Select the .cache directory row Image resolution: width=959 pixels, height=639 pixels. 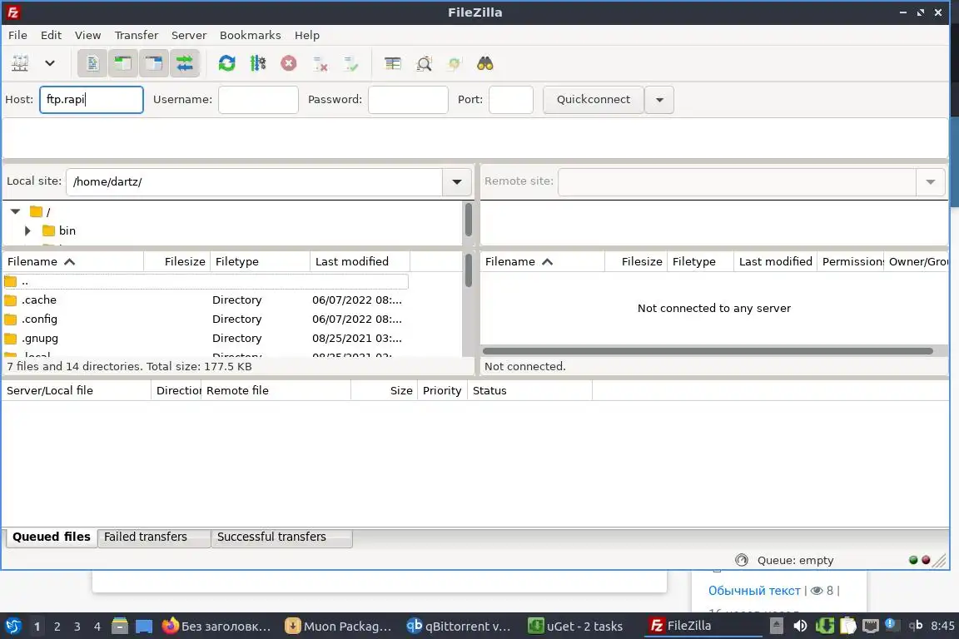coord(206,300)
